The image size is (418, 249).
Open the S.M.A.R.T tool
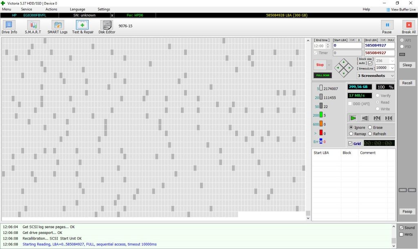[x=33, y=27]
